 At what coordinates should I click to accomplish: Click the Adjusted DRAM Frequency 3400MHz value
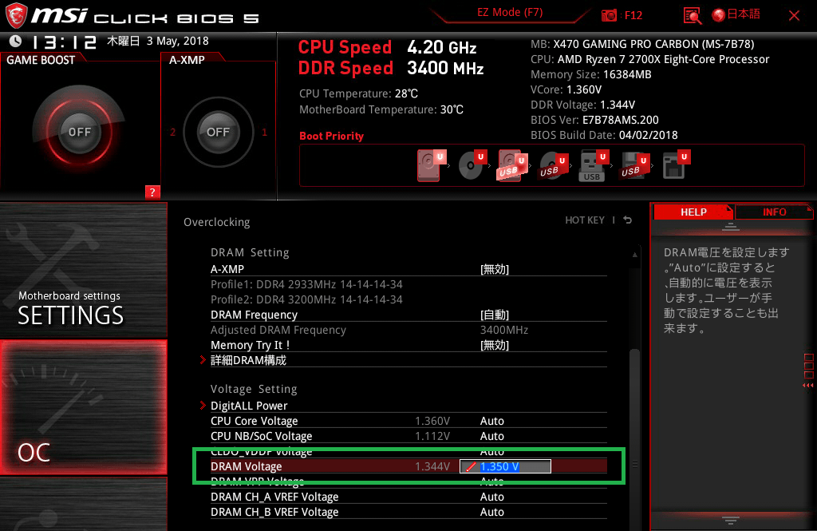click(x=504, y=330)
